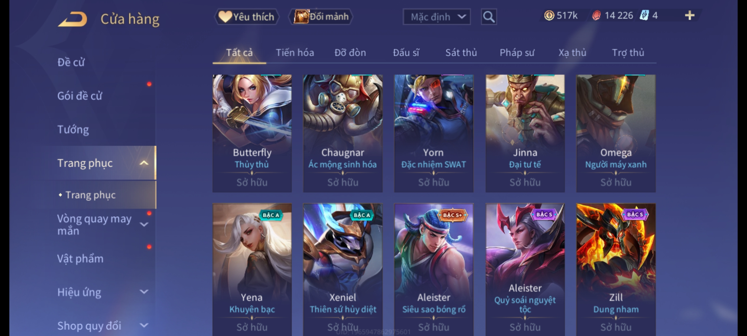Select Zill Dung nham skin card

pyautogui.click(x=616, y=269)
